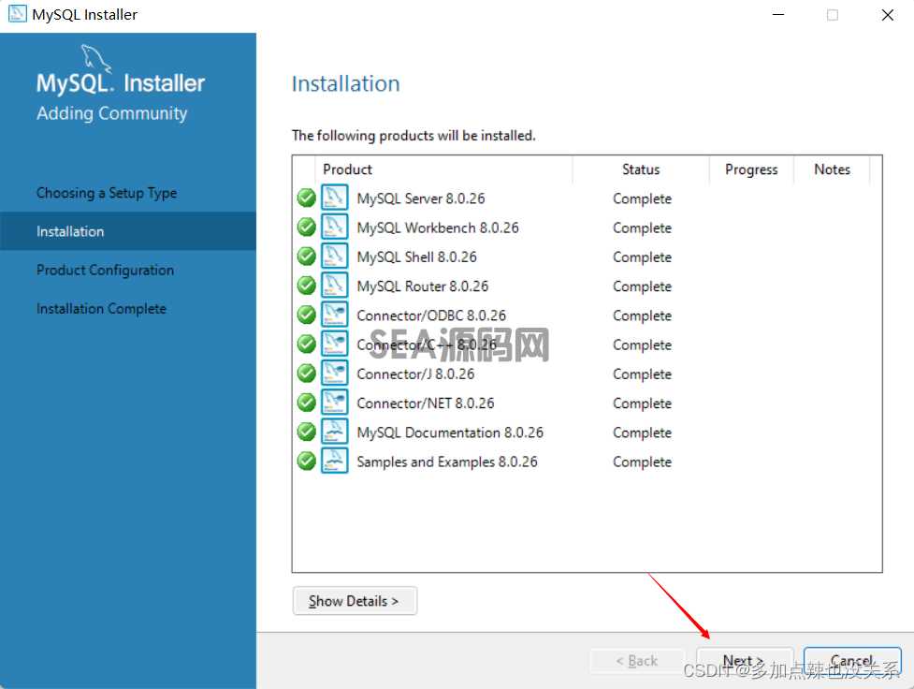
Task: Click the MySQL dolphin logo in sidebar
Action: [x=96, y=58]
